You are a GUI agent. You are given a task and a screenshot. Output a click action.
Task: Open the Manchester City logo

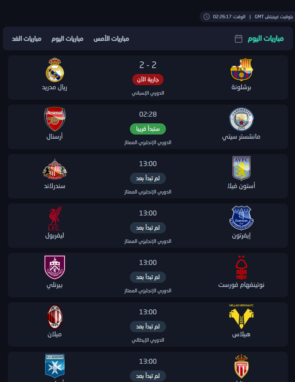click(x=241, y=119)
